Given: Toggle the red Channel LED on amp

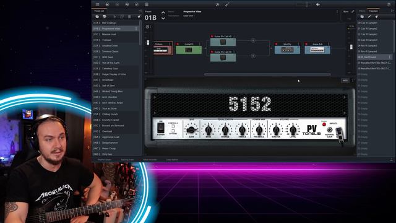Looking at the screenshot, I should pyautogui.click(x=324, y=125).
